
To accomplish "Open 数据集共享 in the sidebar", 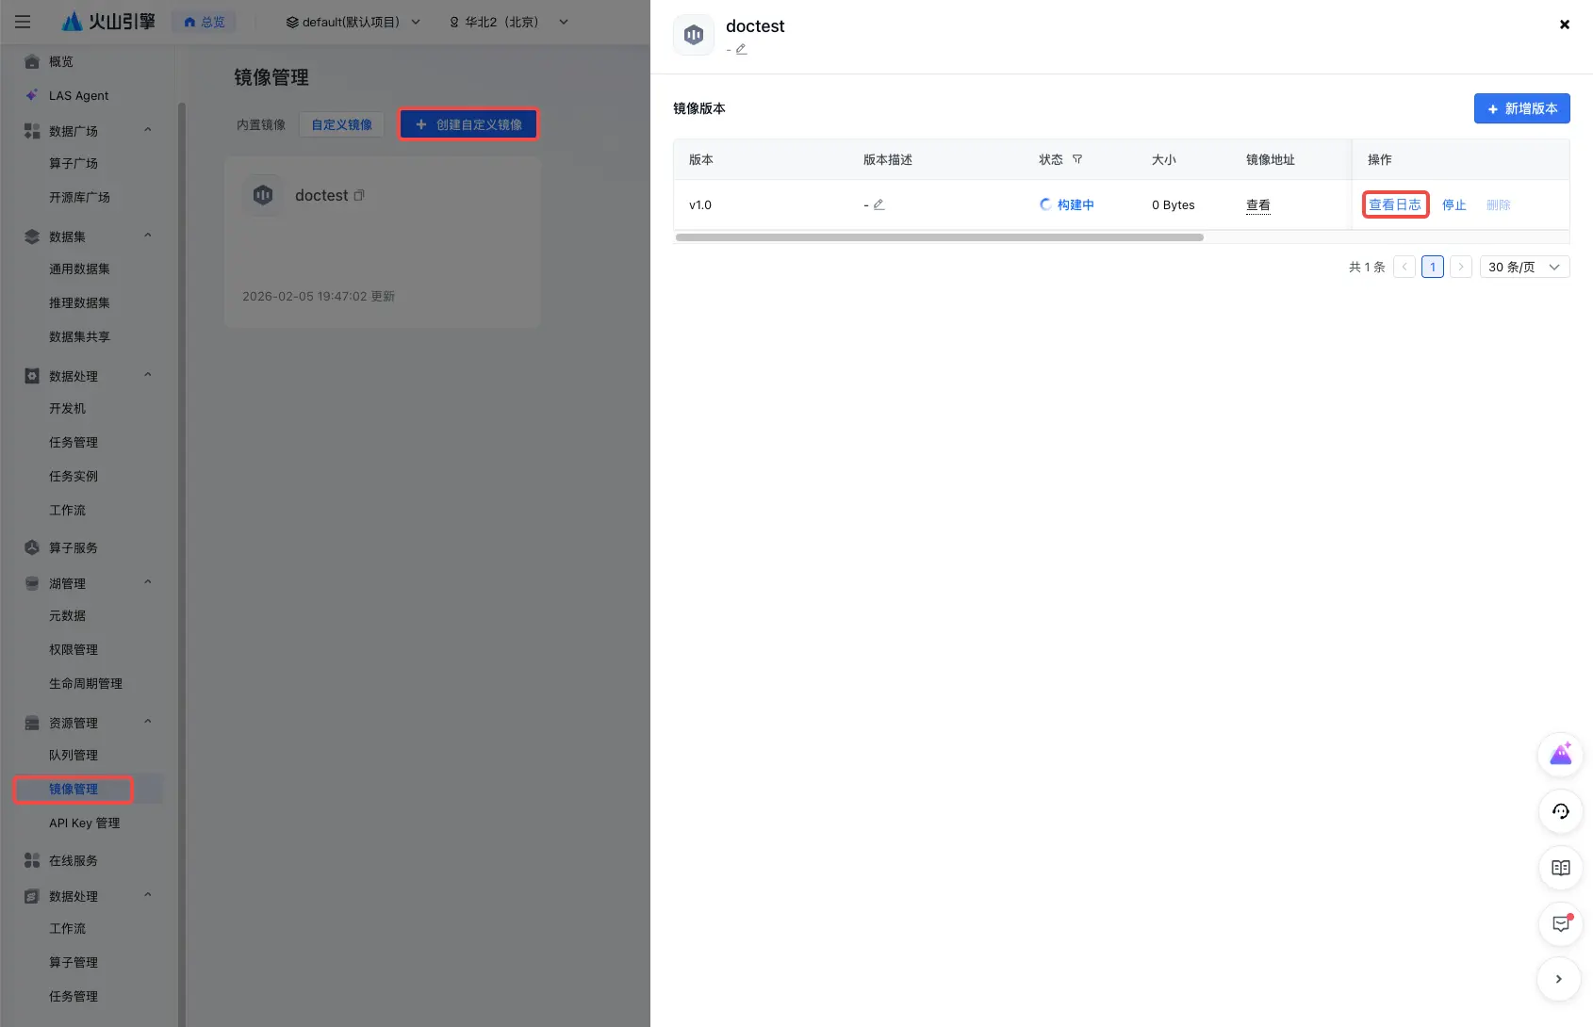I will (x=79, y=336).
